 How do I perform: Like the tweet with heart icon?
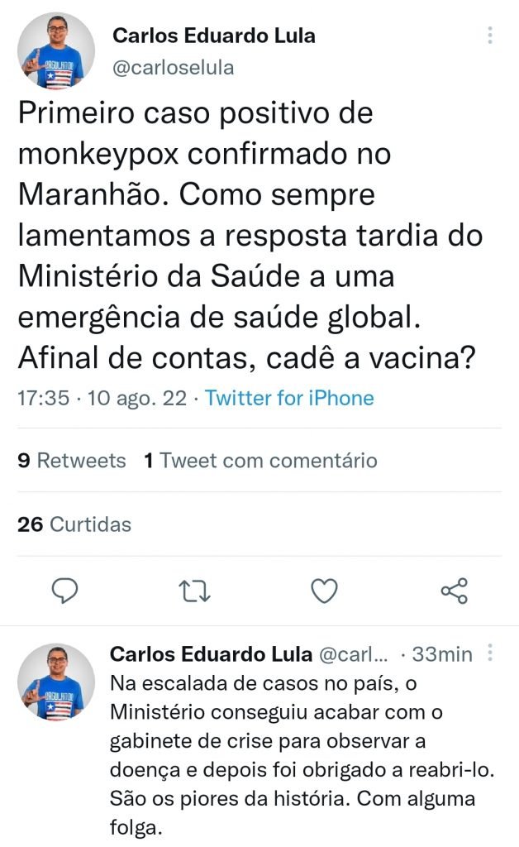(x=324, y=590)
